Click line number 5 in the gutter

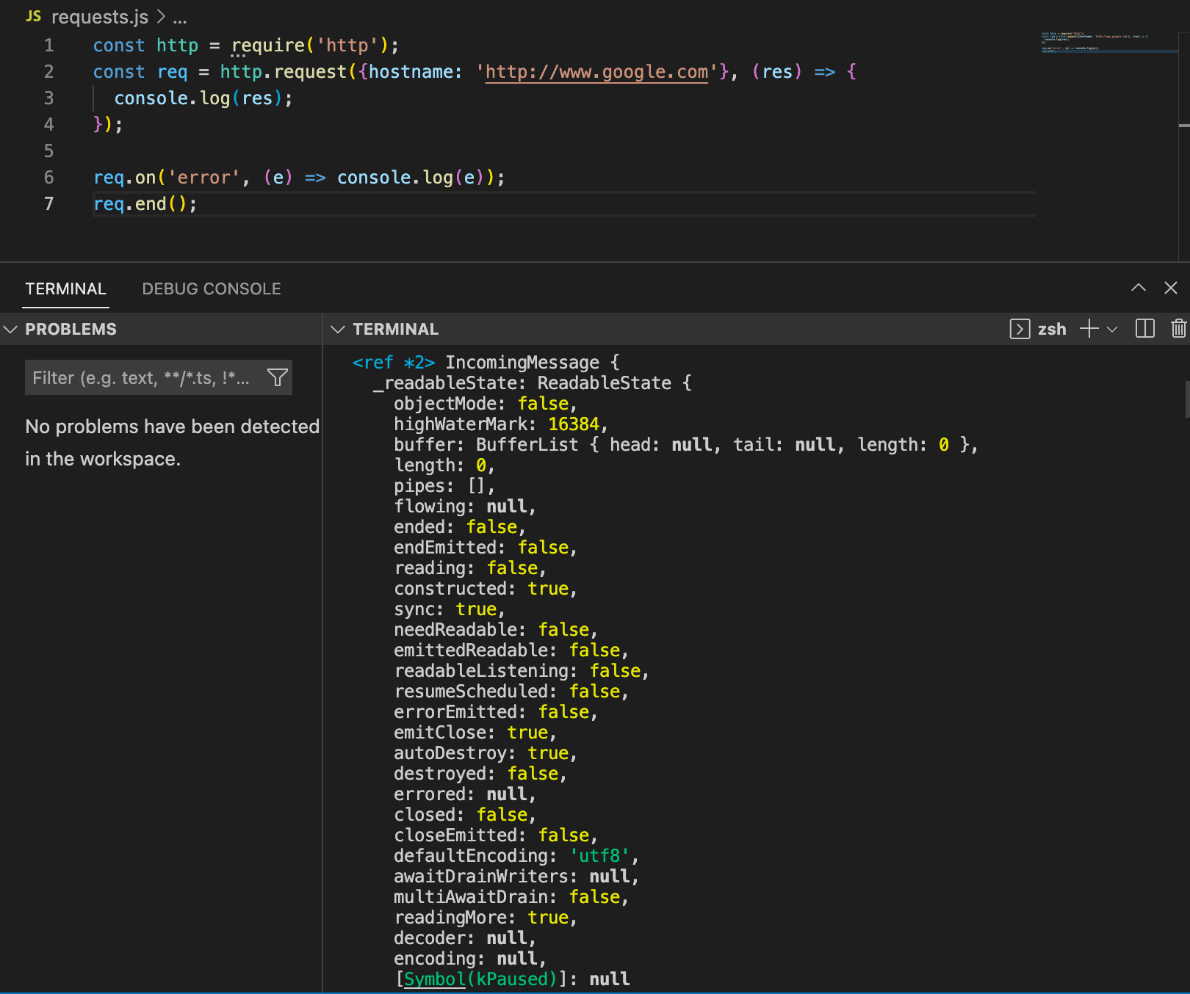click(49, 151)
